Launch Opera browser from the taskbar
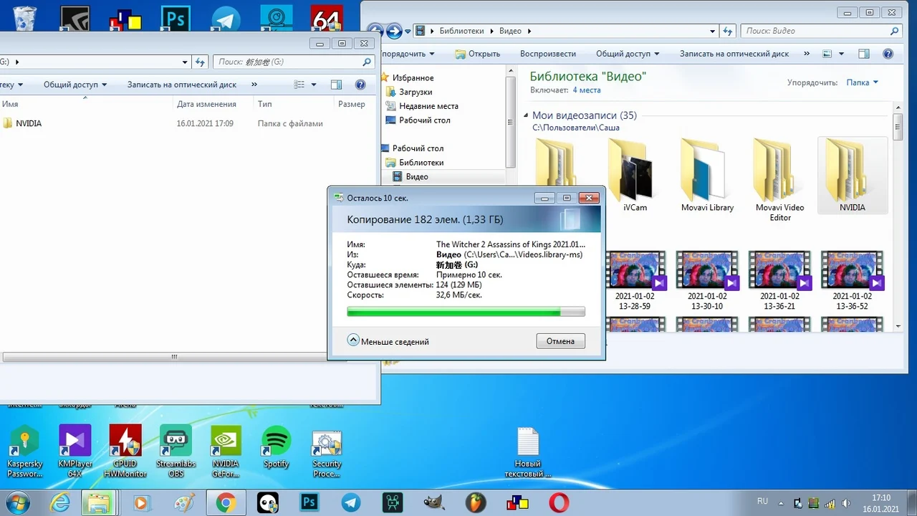 (x=559, y=503)
